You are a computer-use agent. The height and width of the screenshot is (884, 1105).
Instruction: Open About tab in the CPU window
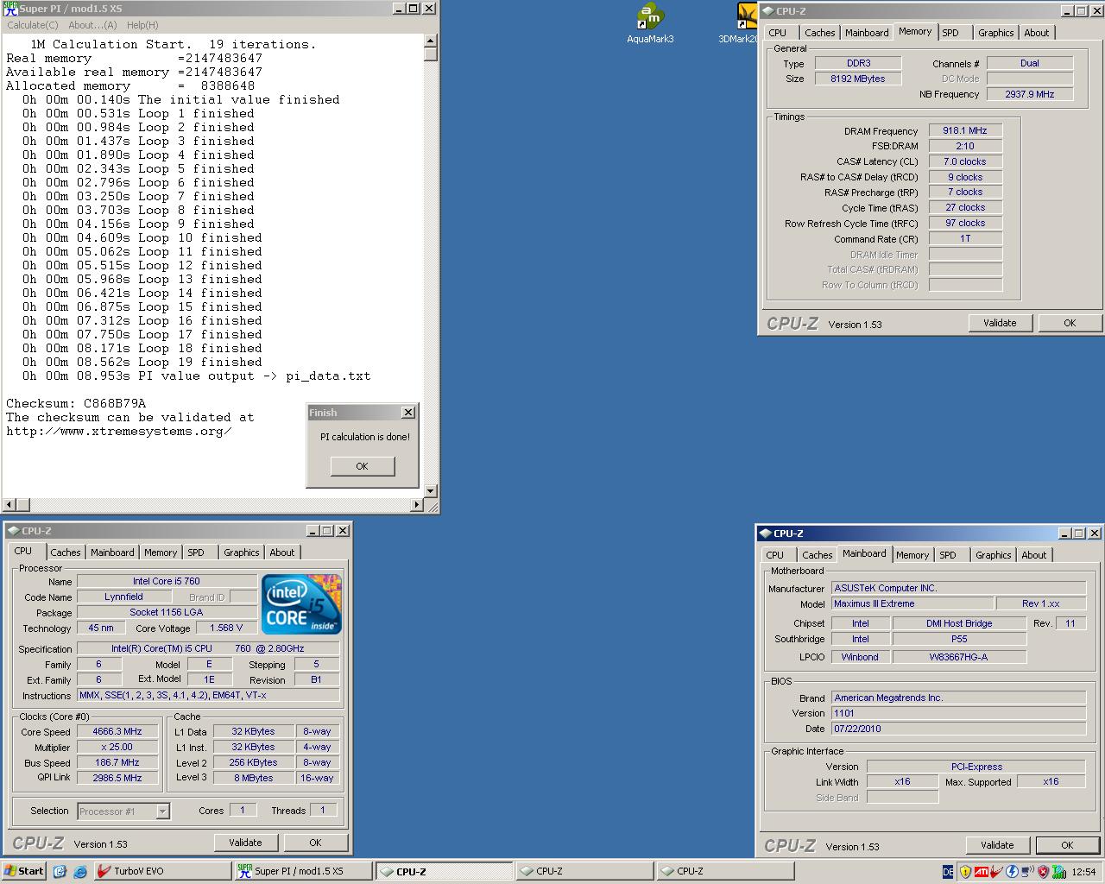[x=281, y=552]
